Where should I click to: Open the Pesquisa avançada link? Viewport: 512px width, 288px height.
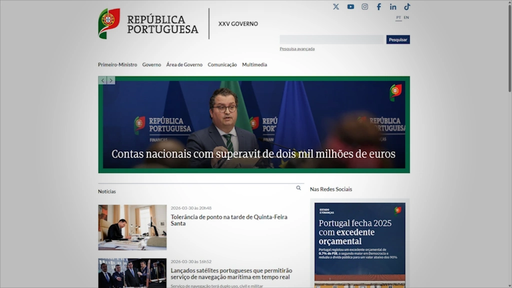point(297,49)
